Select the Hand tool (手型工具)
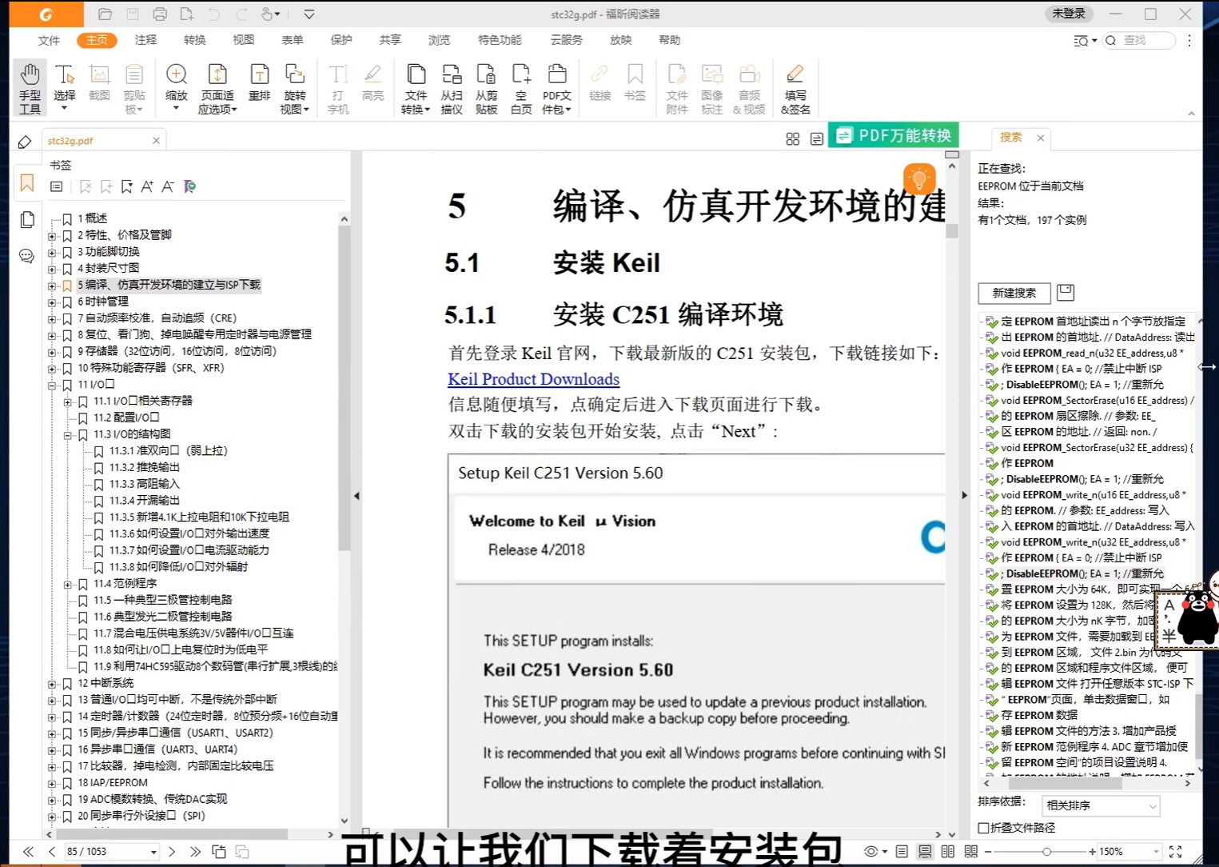This screenshot has height=867, width=1219. tap(30, 88)
